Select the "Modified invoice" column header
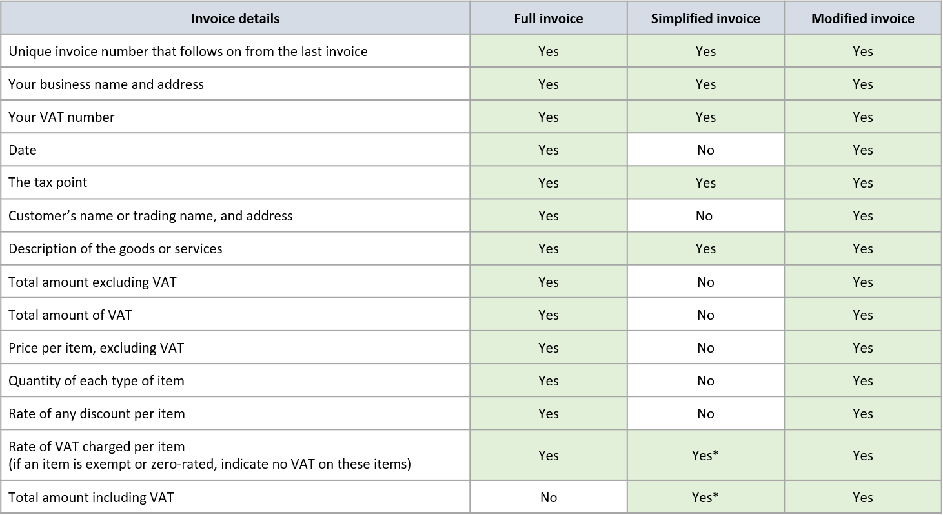 [x=862, y=19]
